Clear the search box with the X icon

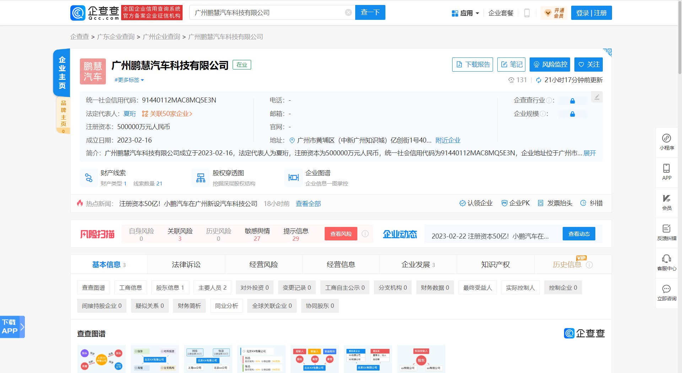[348, 12]
